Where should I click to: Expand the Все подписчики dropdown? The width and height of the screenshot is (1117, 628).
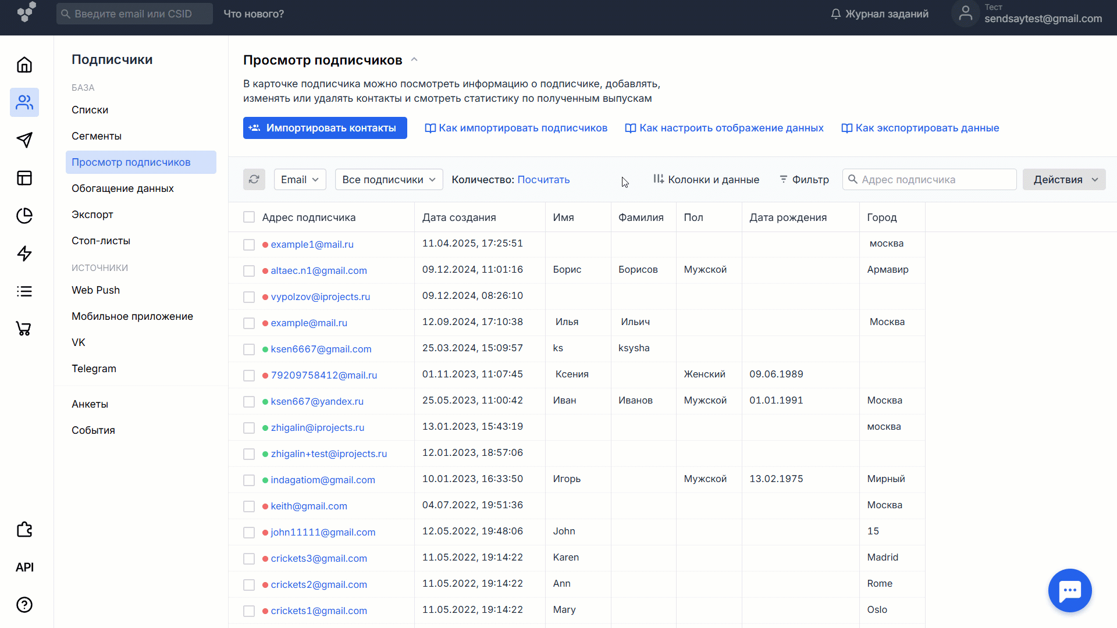pyautogui.click(x=389, y=180)
